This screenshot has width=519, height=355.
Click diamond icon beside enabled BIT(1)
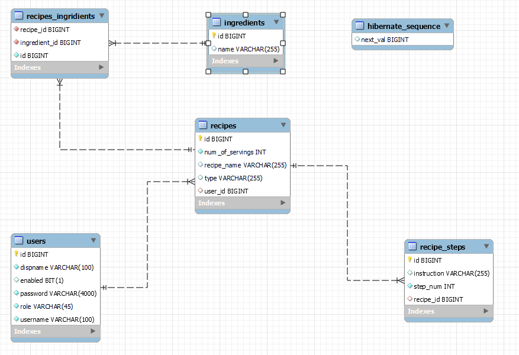point(16,280)
